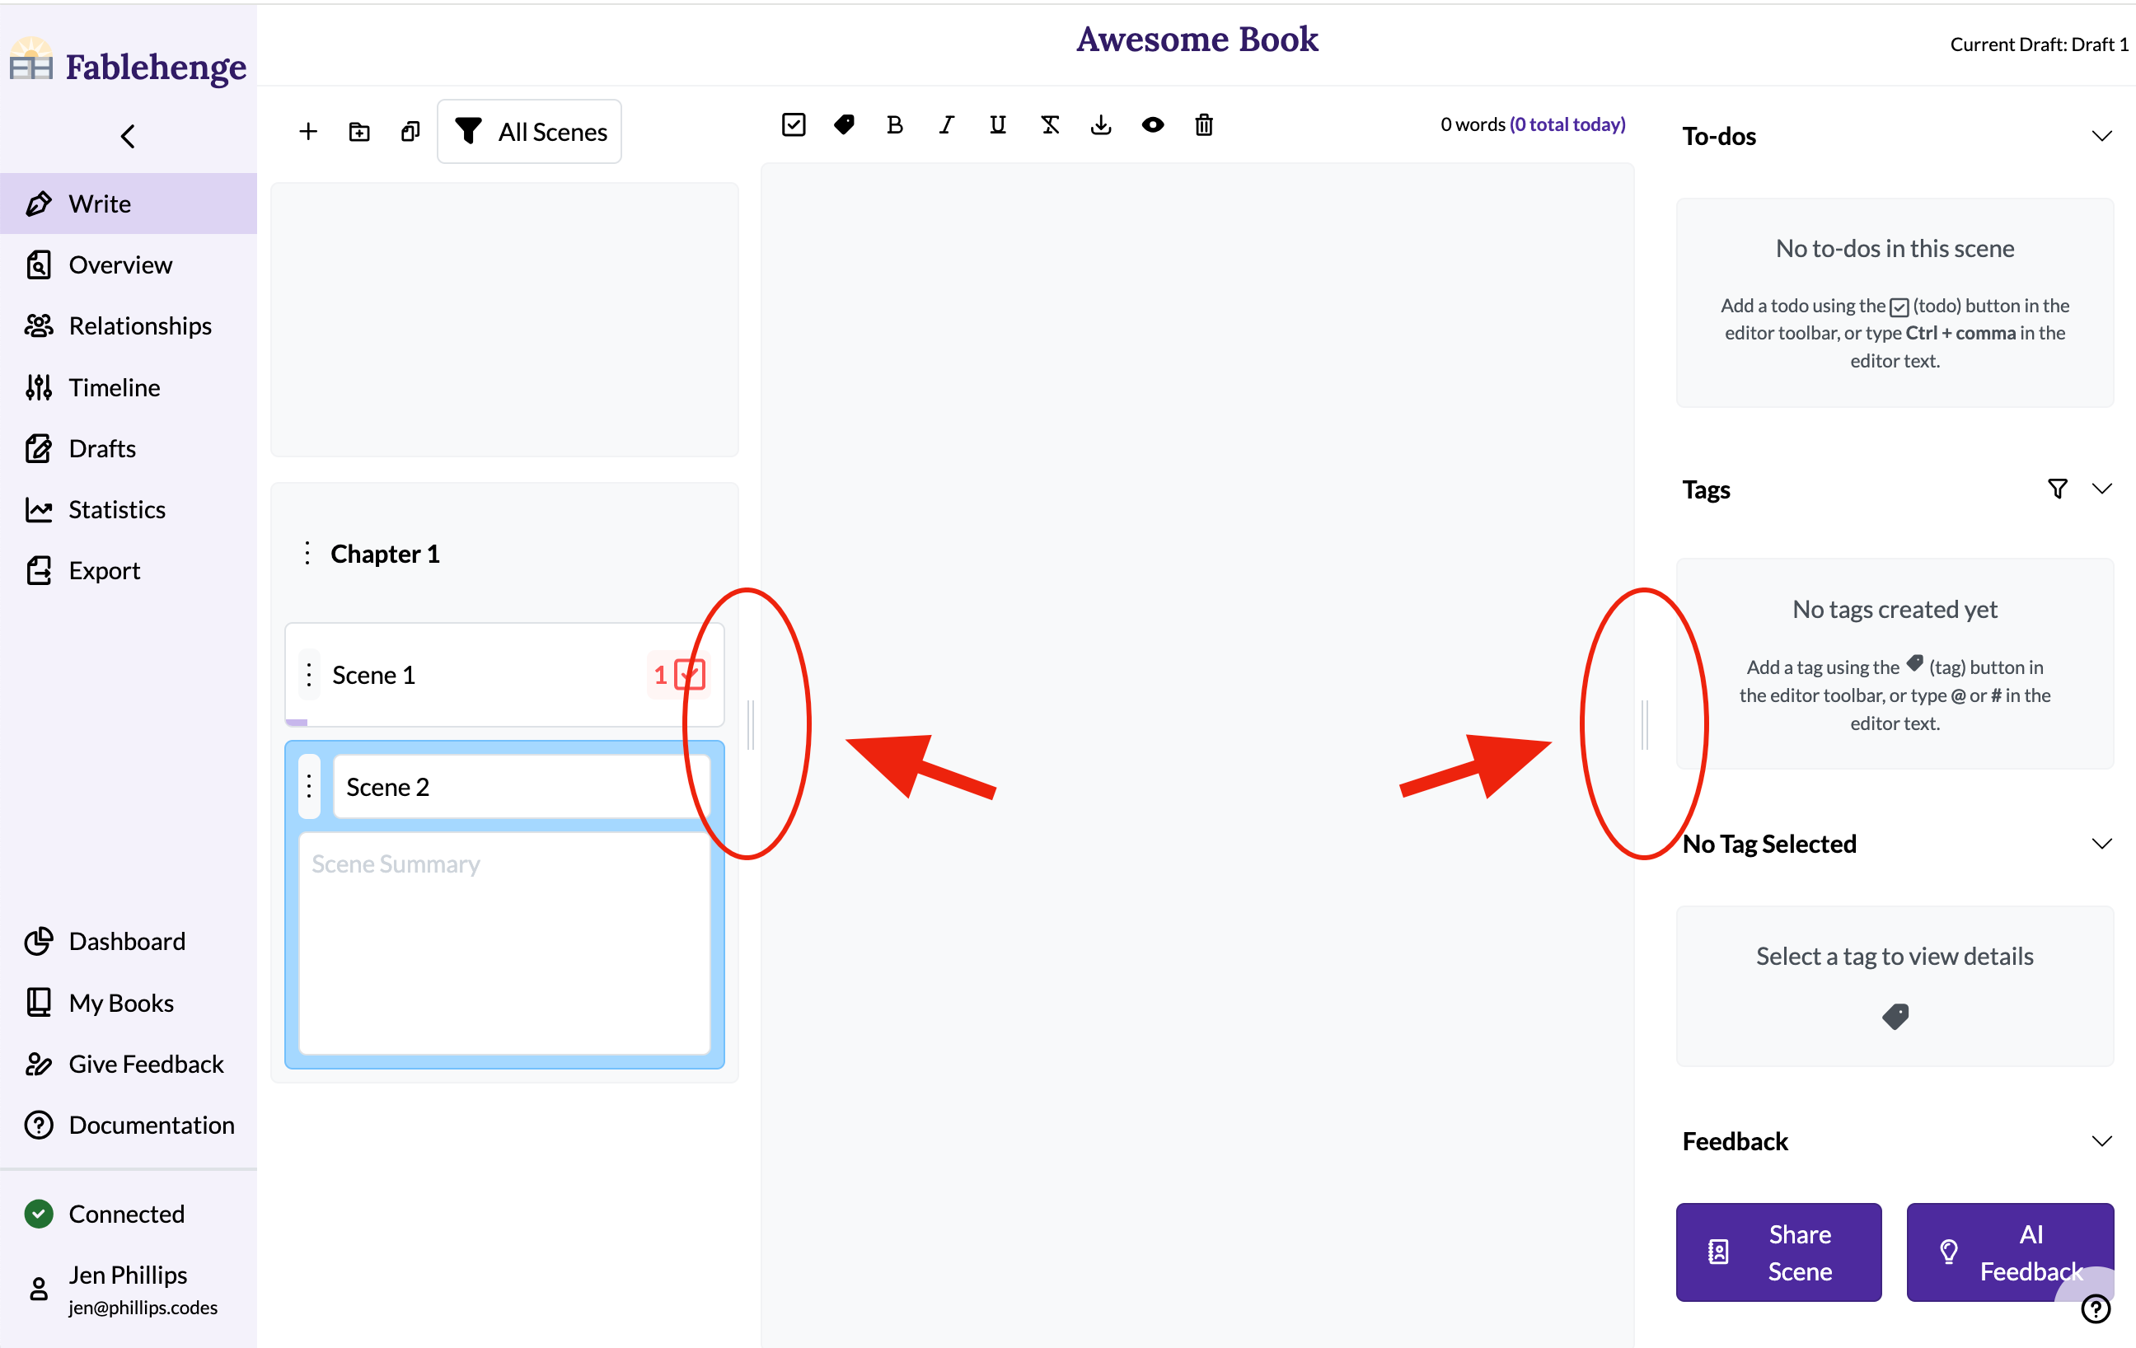Open the Overview section
This screenshot has width=2136, height=1348.
121,264
